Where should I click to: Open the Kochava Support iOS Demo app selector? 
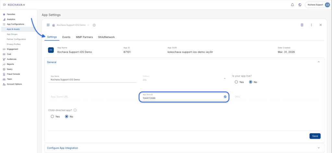point(73,25)
